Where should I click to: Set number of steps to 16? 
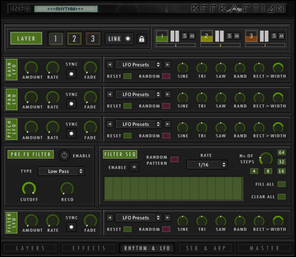pyautogui.click(x=281, y=171)
